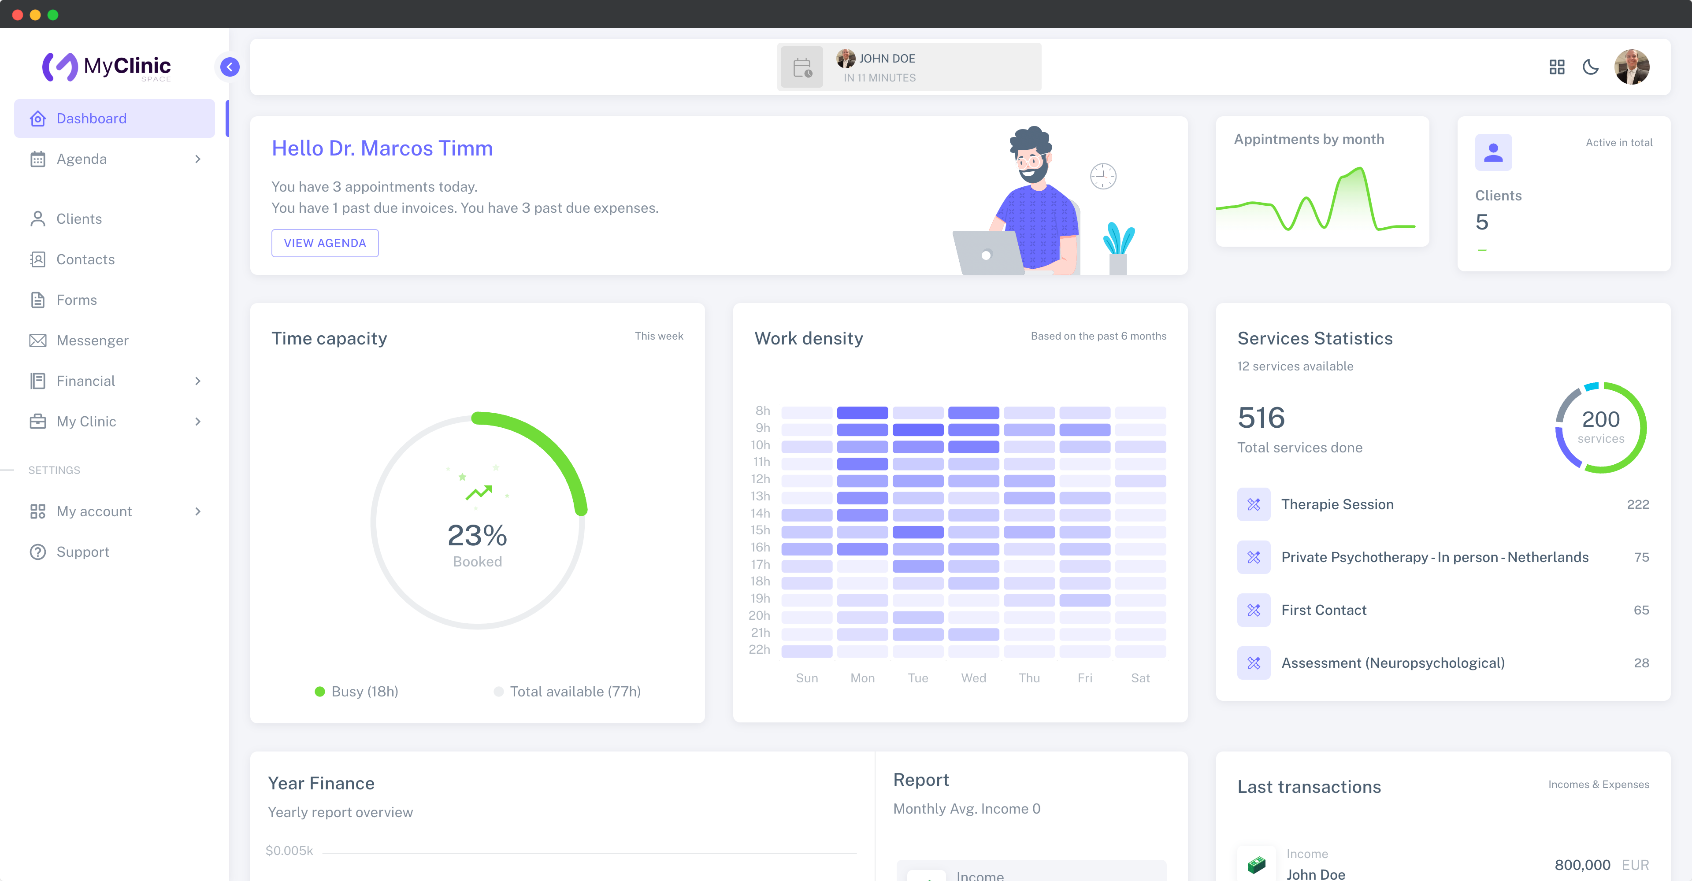Click the Therapie Session service icon
Viewport: 1692px width, 881px height.
(1253, 504)
